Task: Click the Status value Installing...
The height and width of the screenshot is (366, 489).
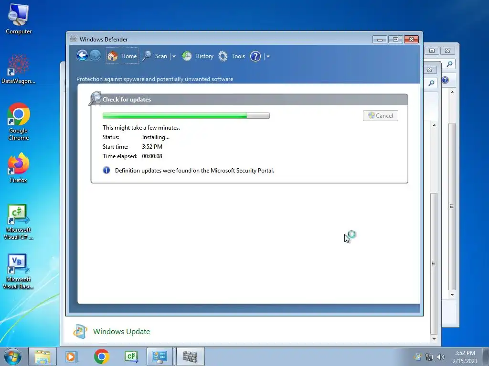Action: pos(156,137)
